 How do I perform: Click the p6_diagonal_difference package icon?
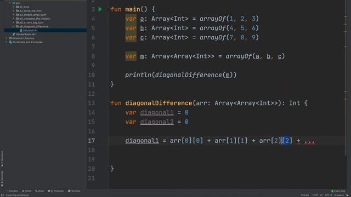(18, 27)
